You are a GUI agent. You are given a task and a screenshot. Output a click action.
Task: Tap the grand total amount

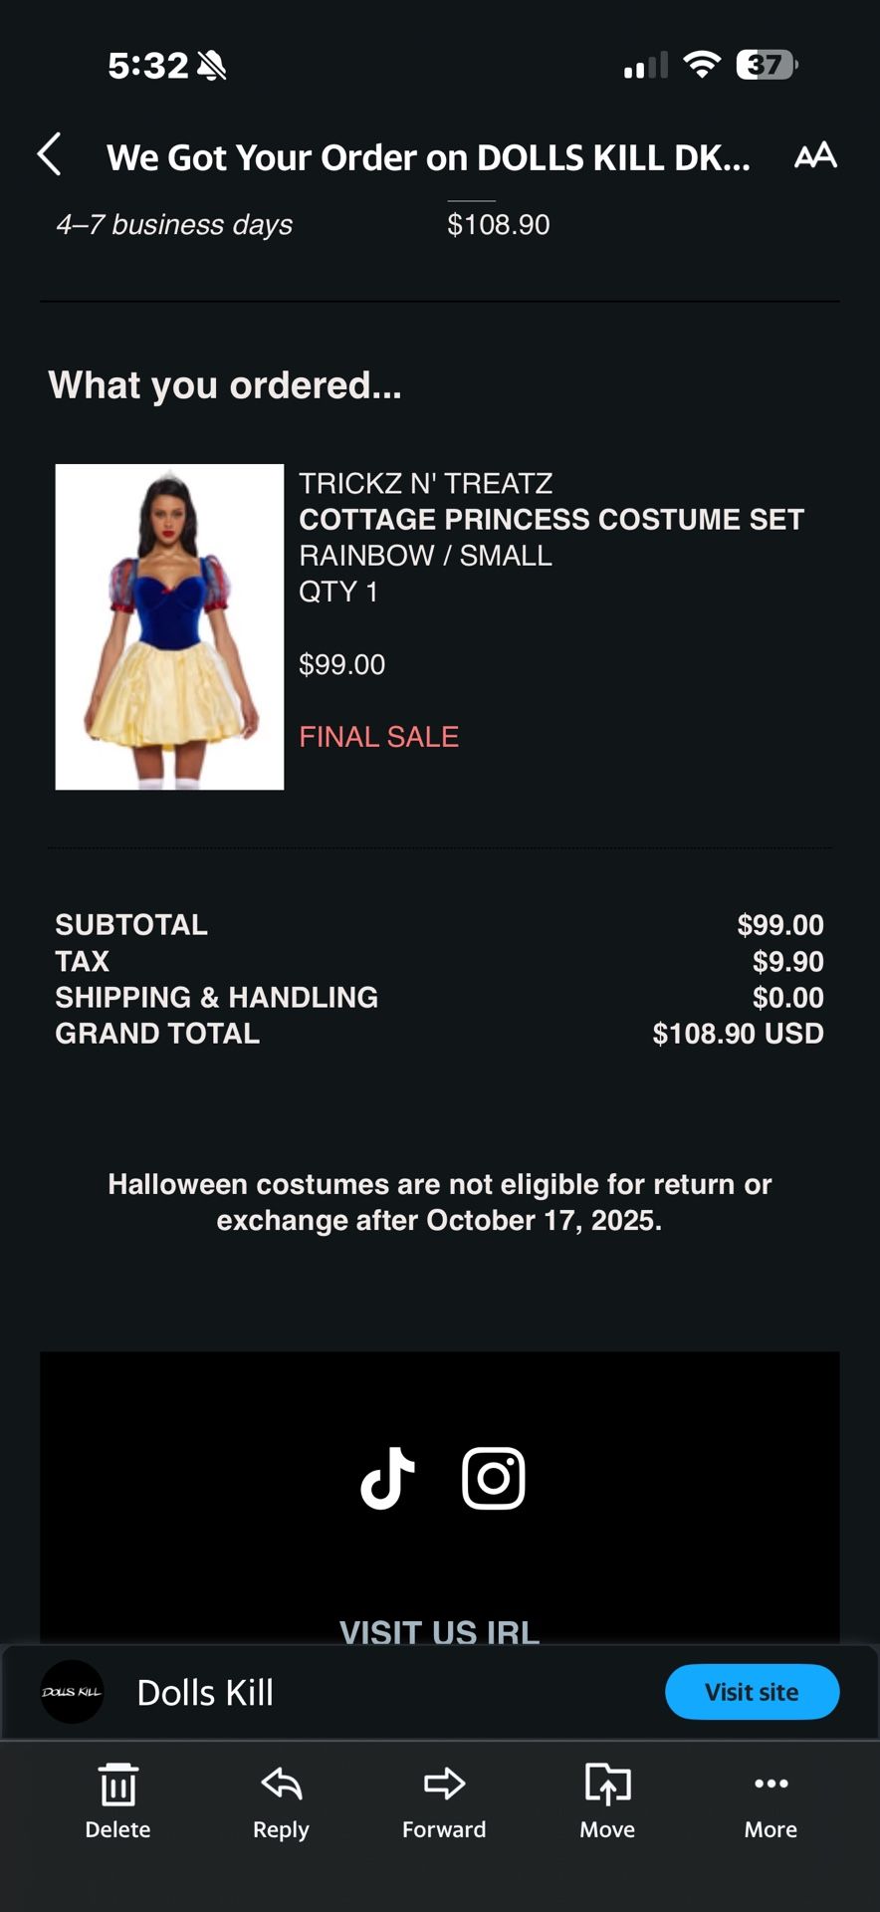pyautogui.click(x=738, y=1034)
